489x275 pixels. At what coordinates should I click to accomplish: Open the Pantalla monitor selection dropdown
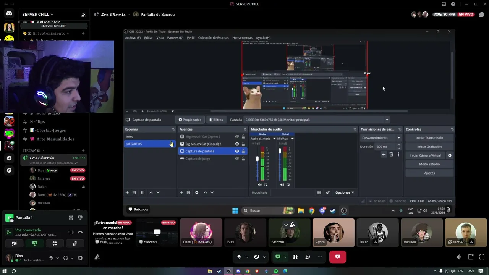coord(317,120)
